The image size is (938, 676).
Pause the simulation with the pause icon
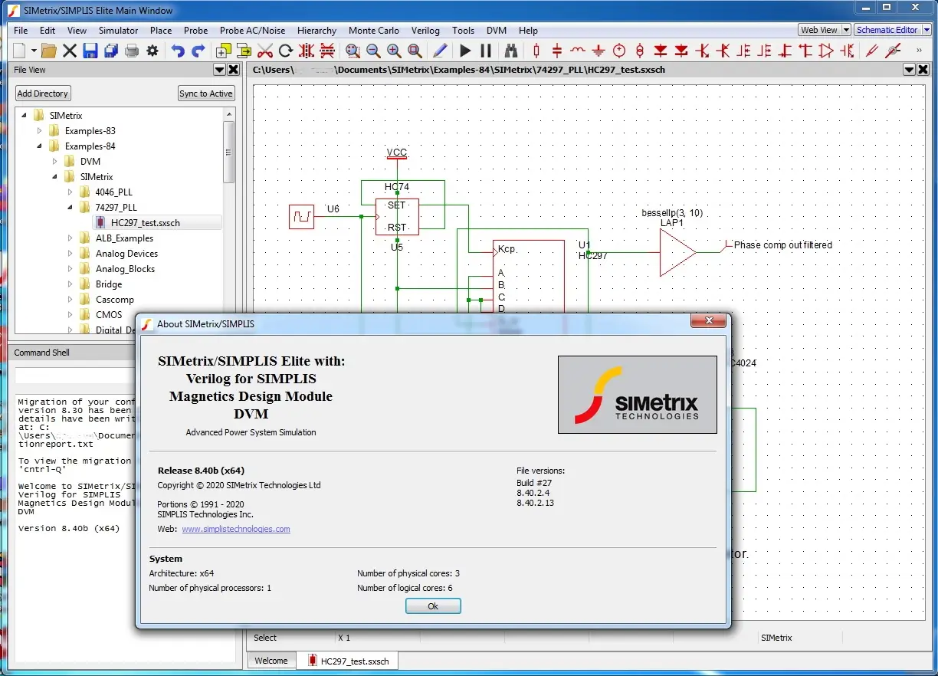(486, 51)
